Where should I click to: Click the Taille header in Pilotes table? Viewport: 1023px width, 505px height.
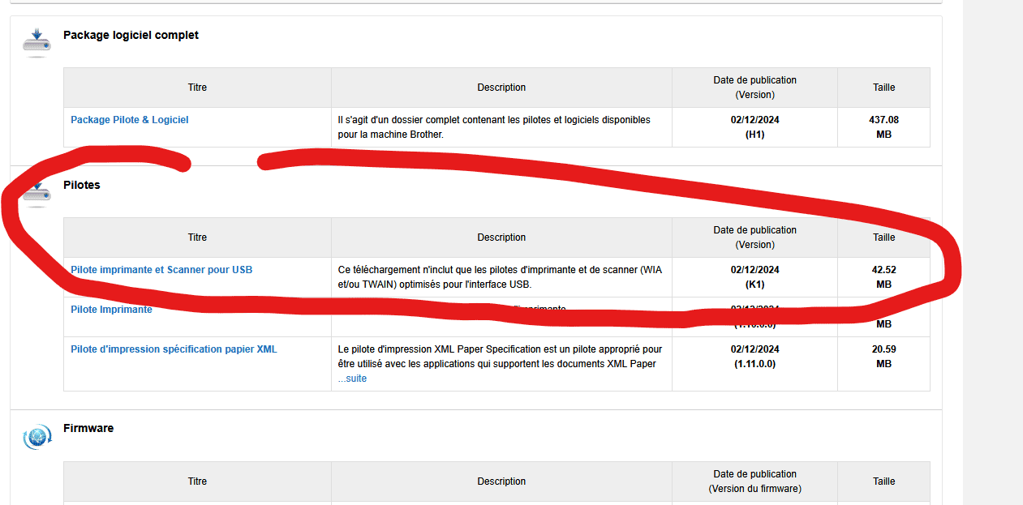(x=883, y=238)
